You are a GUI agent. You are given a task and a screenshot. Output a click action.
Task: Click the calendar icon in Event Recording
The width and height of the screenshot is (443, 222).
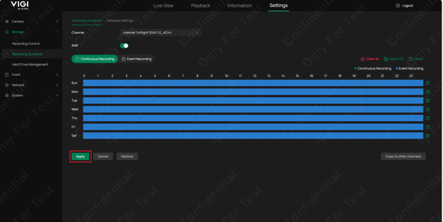(123, 59)
